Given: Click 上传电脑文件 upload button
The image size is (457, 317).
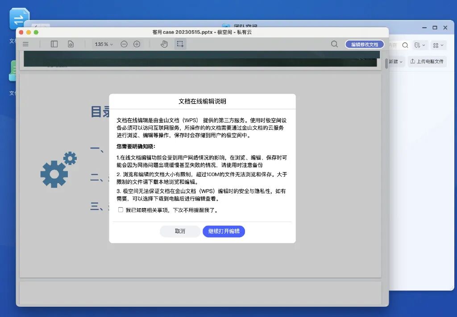Looking at the screenshot, I should [427, 62].
